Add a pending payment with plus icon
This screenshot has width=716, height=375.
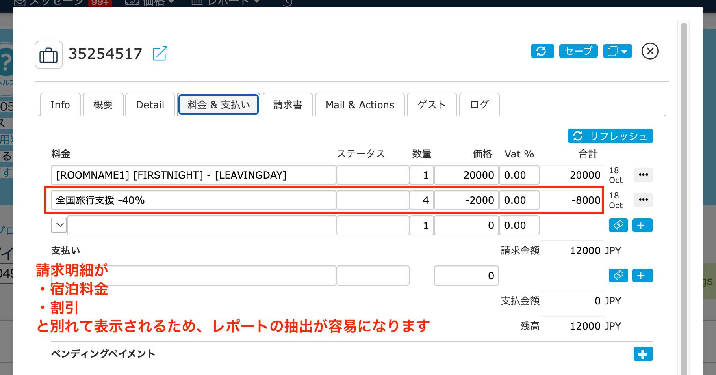pyautogui.click(x=642, y=354)
